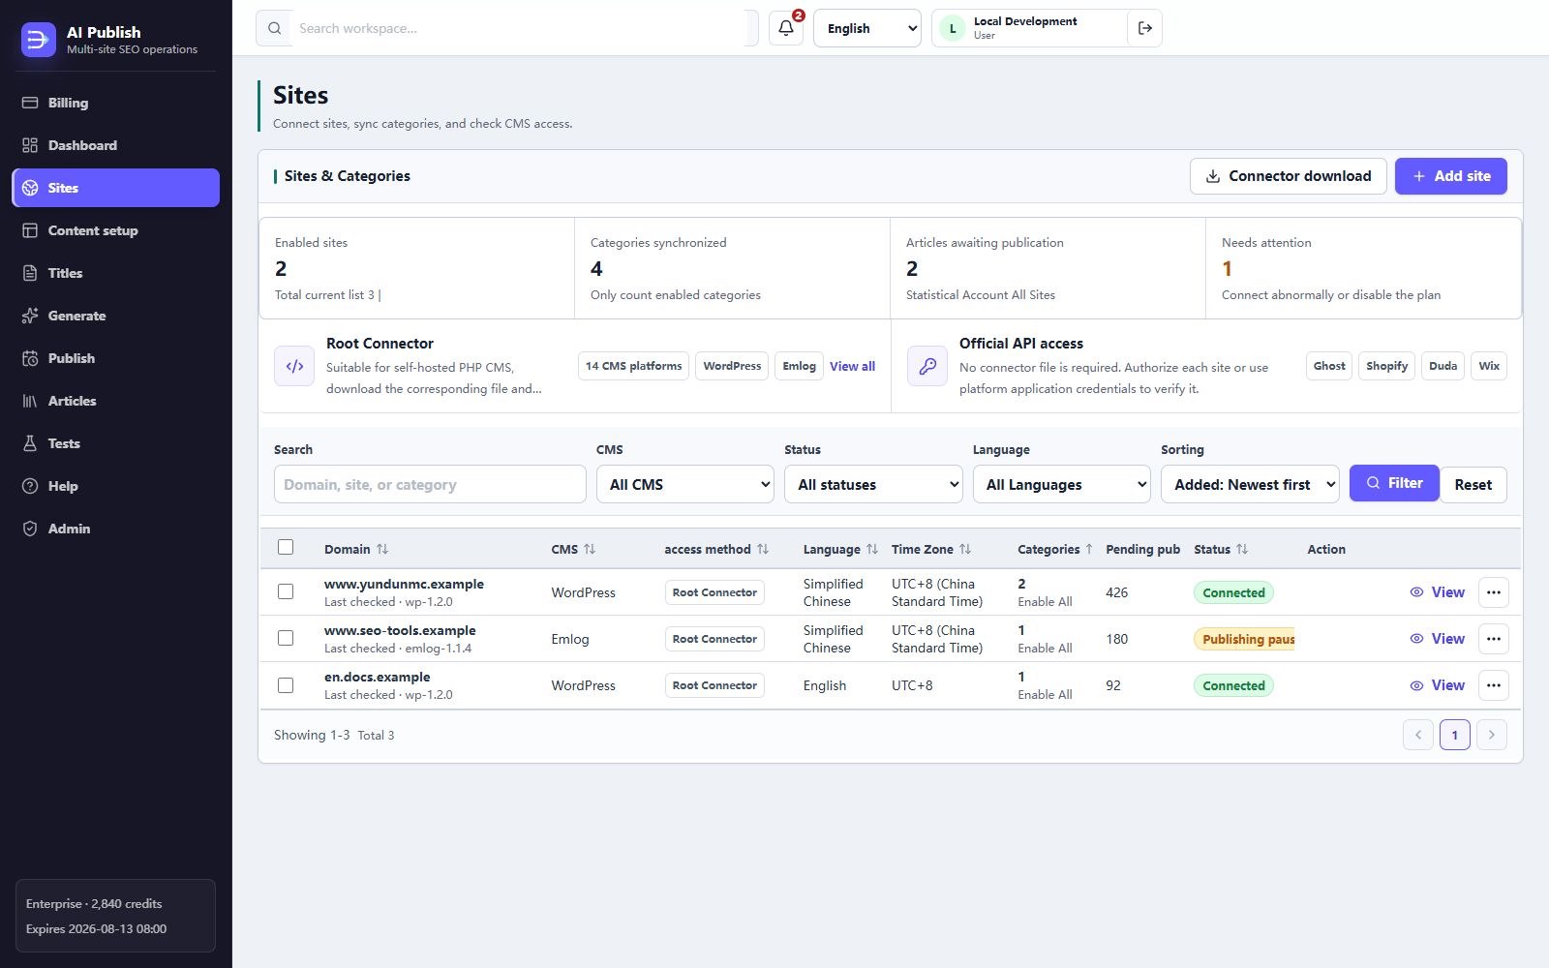This screenshot has height=968, width=1549.
Task: Click the View all CMS platforms link
Action: tap(852, 366)
